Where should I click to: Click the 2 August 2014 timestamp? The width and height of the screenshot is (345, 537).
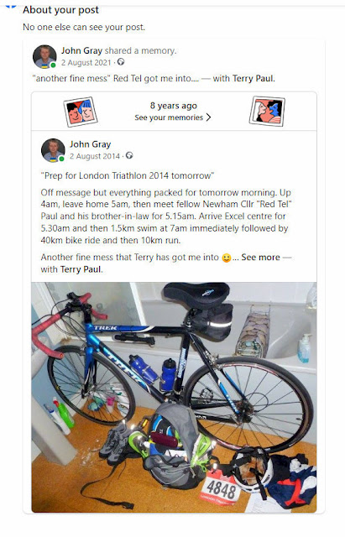(95, 156)
